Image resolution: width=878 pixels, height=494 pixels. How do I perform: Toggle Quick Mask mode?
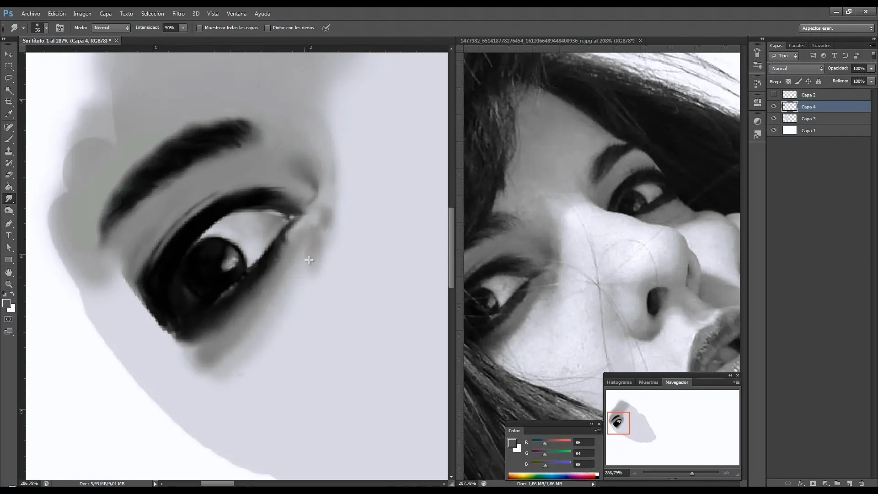[x=9, y=319]
